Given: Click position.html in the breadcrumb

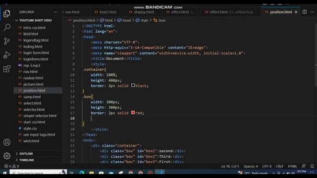Looking at the screenshot, I should (x=84, y=20).
